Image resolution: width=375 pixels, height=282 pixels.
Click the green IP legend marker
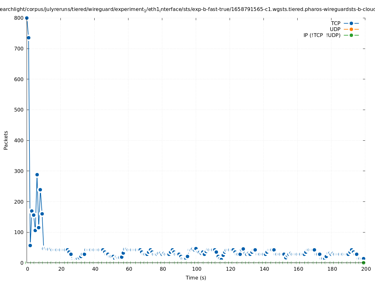351,35
